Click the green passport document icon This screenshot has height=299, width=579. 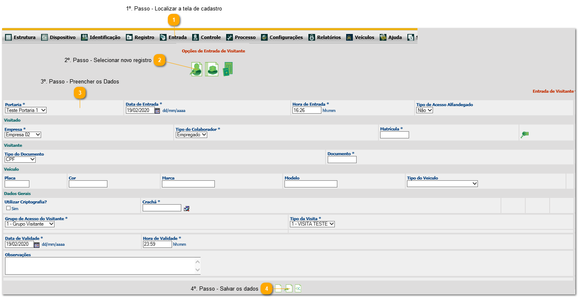click(x=228, y=69)
